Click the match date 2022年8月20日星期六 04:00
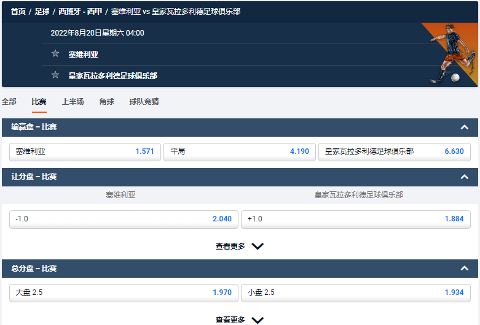This screenshot has width=480, height=325. point(97,33)
